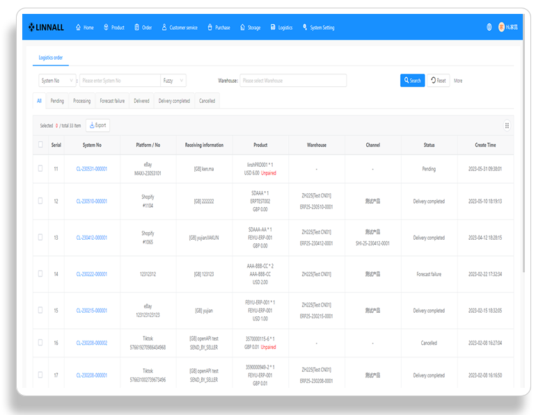The image size is (536, 415).
Task: Check the row 13 checkbox
Action: (x=40, y=237)
